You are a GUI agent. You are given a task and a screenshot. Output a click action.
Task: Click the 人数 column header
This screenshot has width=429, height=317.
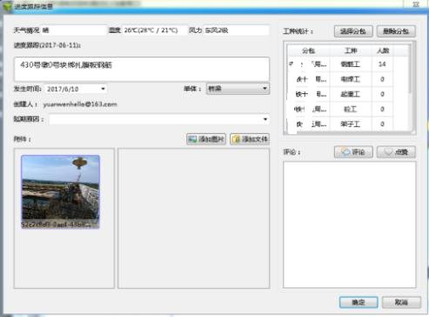pos(383,51)
